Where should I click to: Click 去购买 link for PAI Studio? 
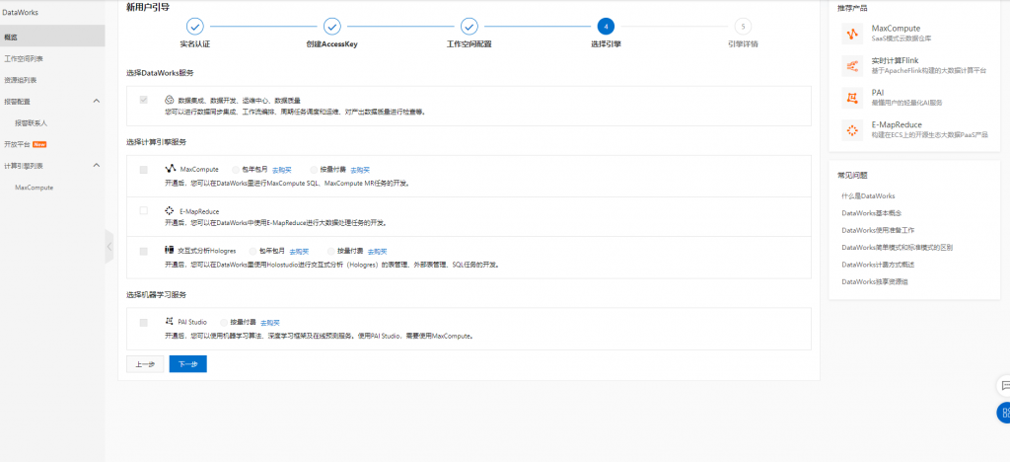coord(270,322)
